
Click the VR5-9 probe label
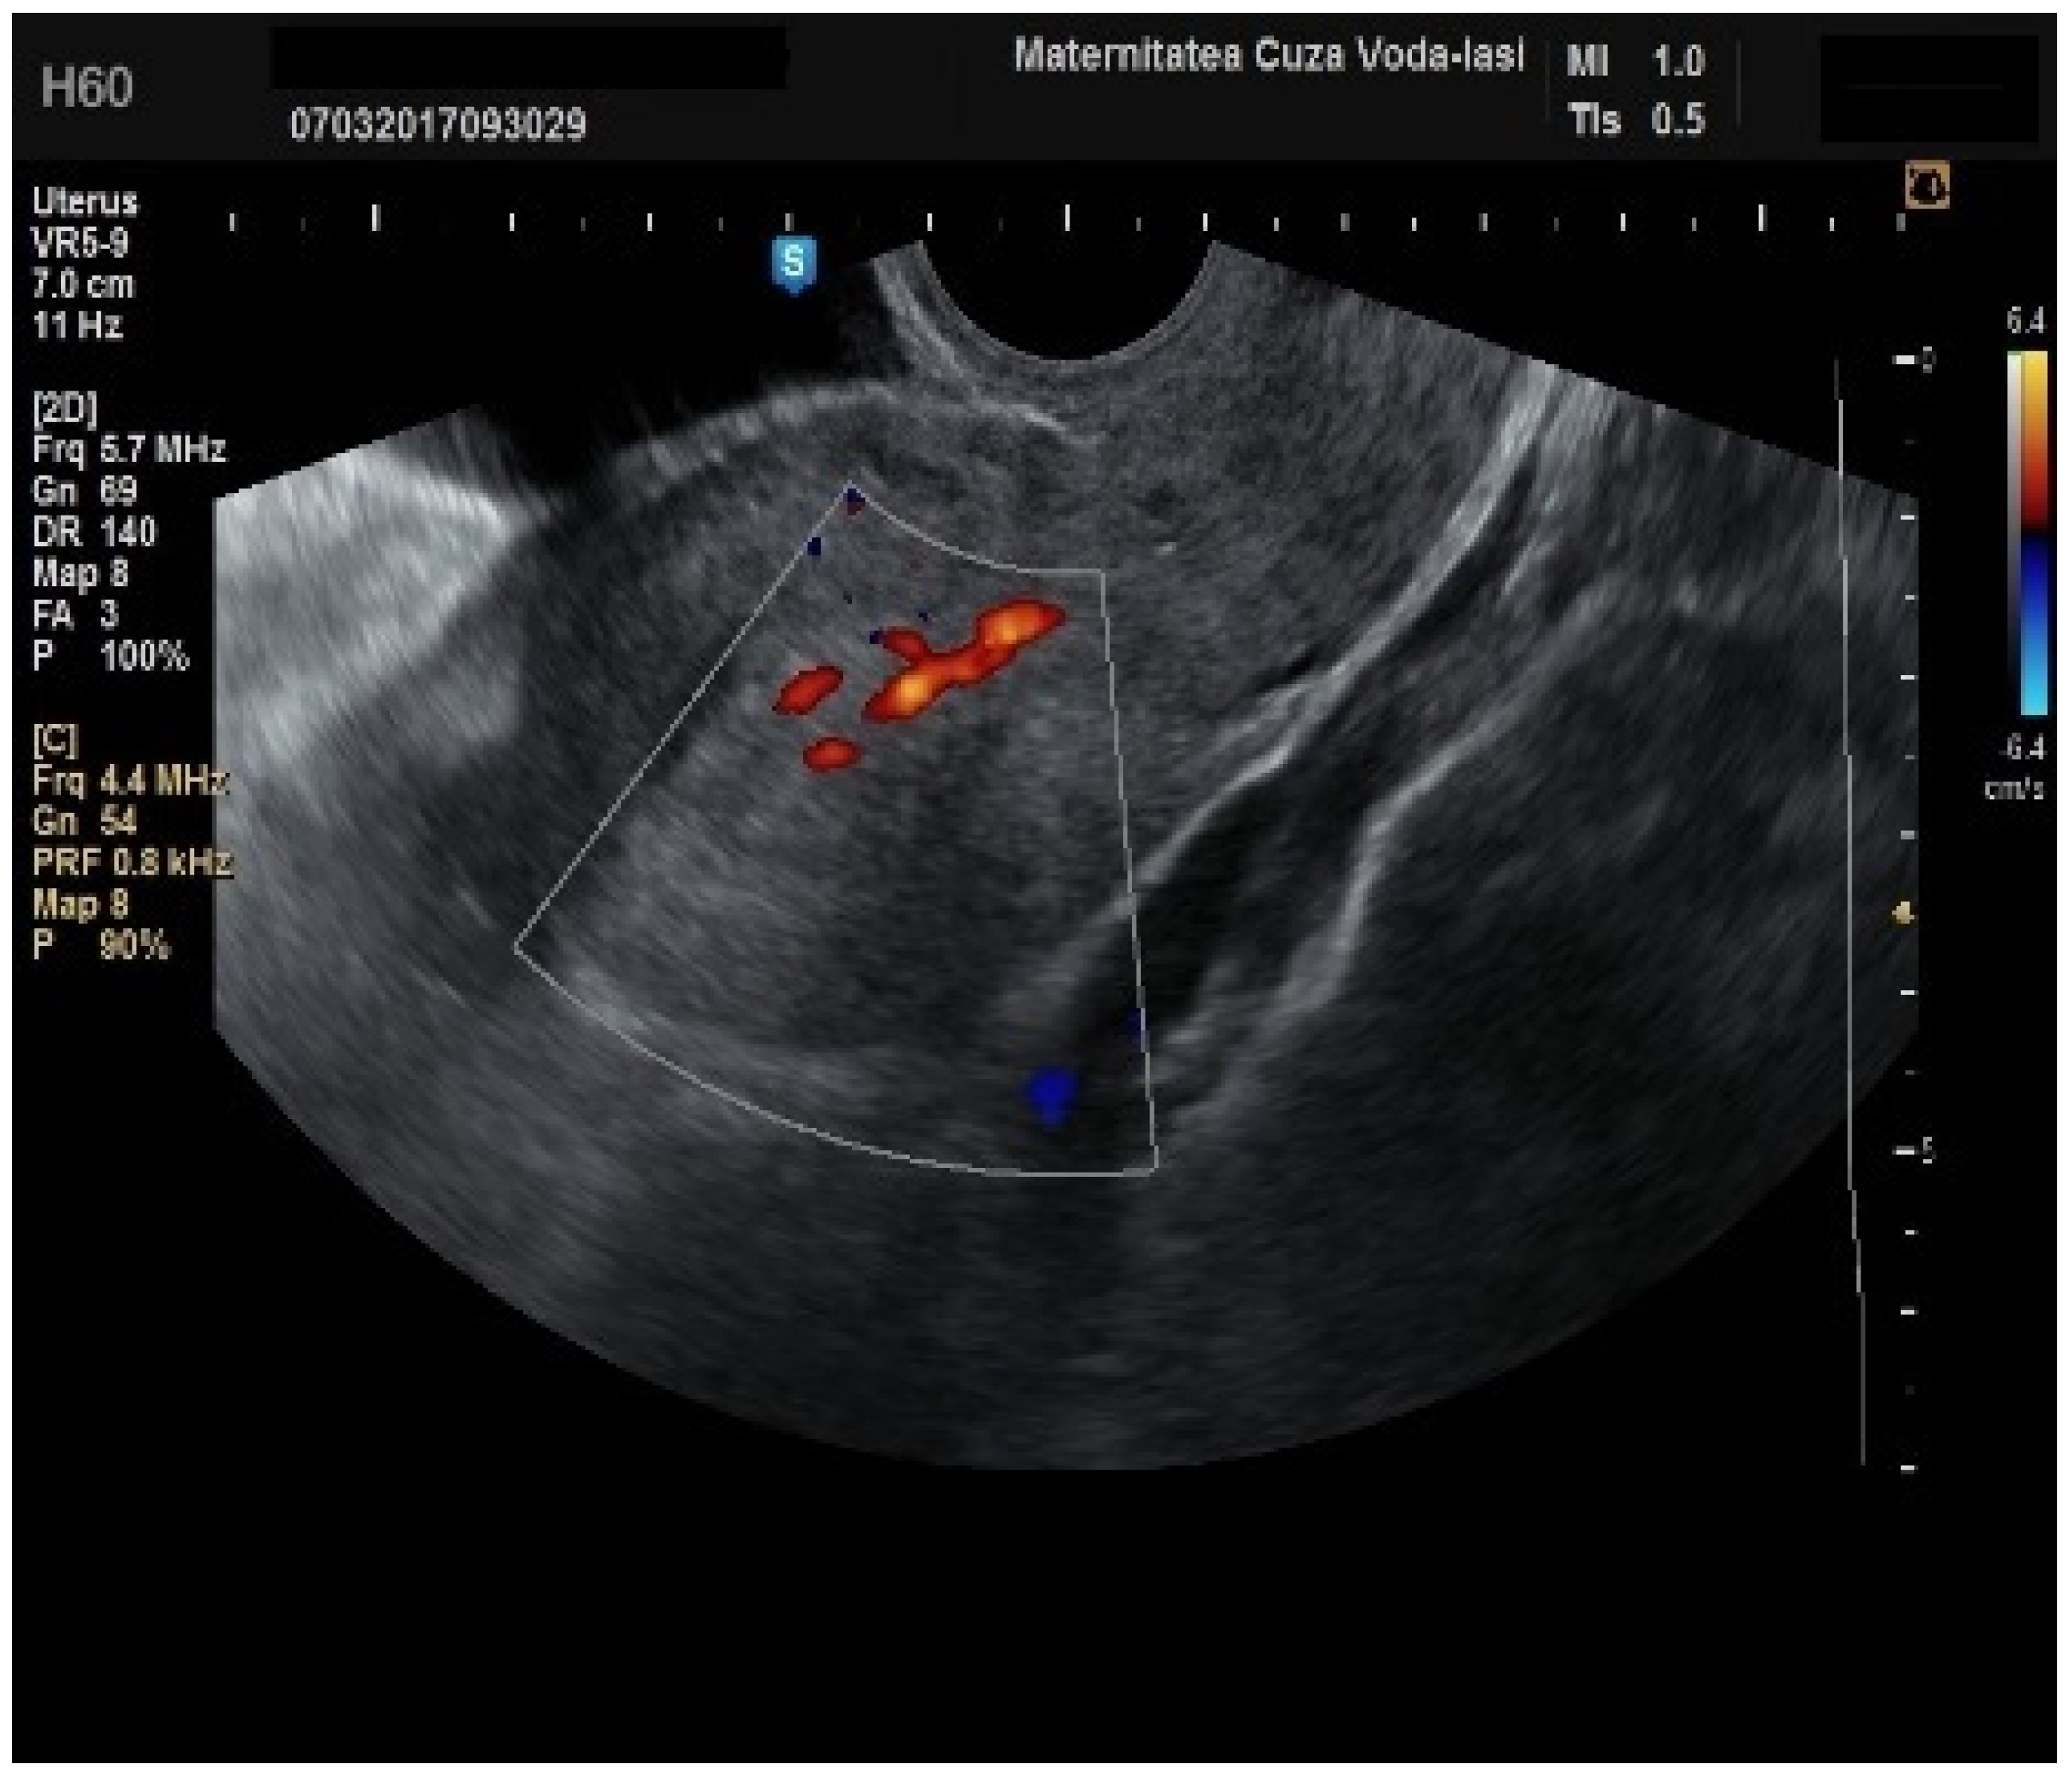80,243
